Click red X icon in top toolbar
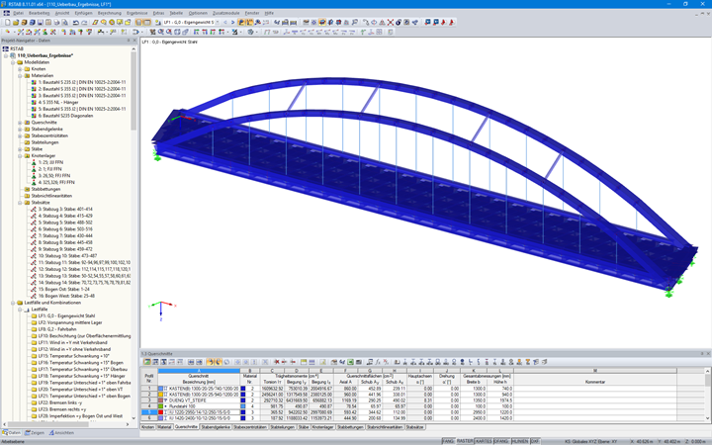This screenshot has height=445, width=712. (x=390, y=22)
